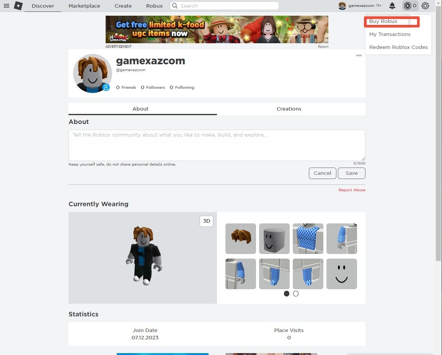The width and height of the screenshot is (442, 355).
Task: Open the notifications bell
Action: (392, 6)
